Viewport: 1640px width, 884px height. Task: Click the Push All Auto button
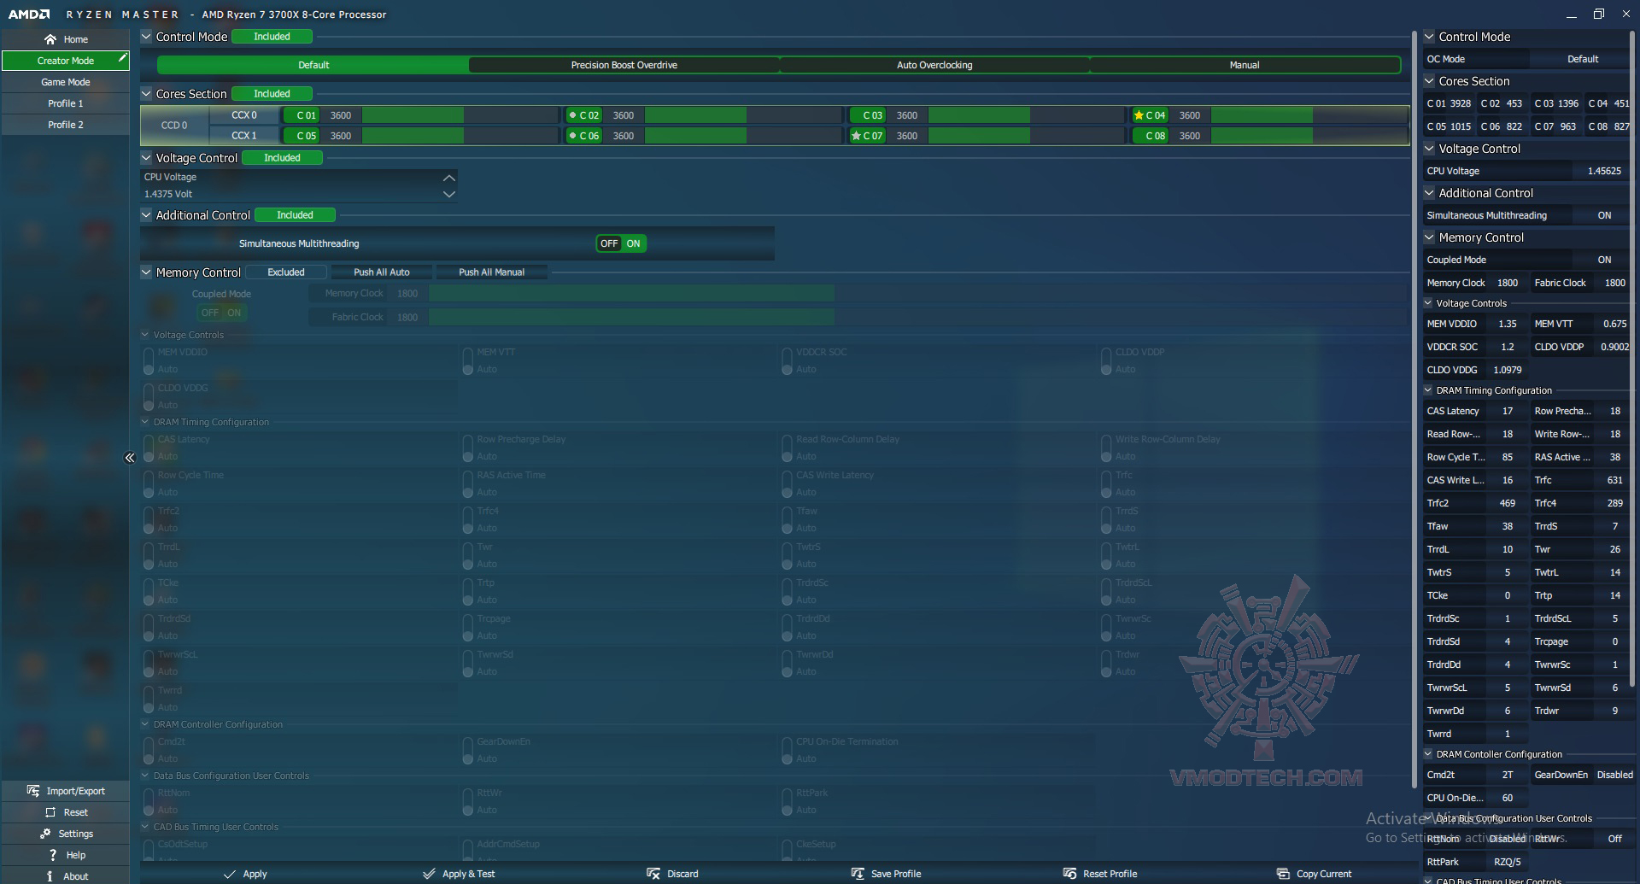(x=382, y=272)
